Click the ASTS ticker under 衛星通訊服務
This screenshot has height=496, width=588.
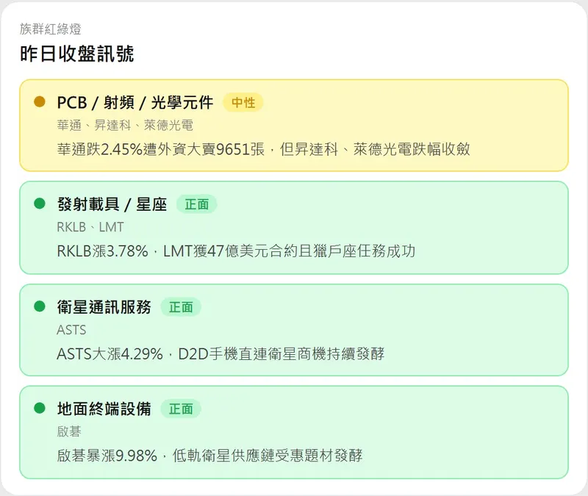[x=71, y=329]
